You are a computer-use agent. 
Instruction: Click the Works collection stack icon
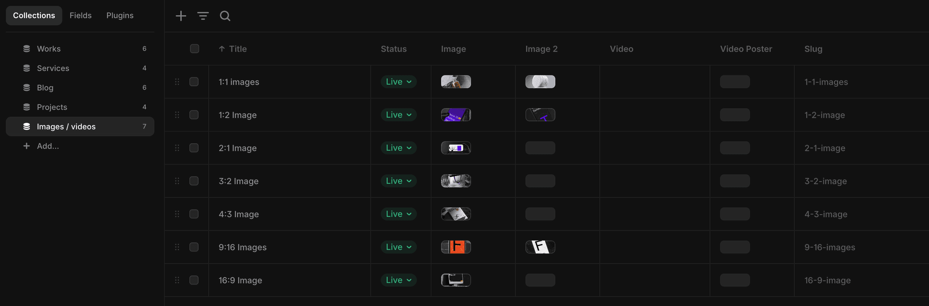pos(26,49)
